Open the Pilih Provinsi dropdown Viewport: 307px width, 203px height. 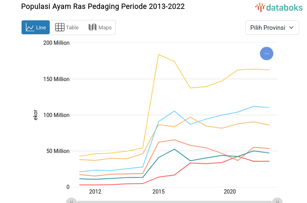pyautogui.click(x=272, y=28)
